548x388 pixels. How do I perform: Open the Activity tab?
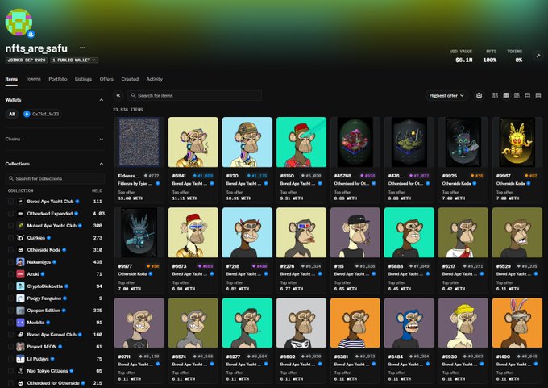[x=155, y=79]
